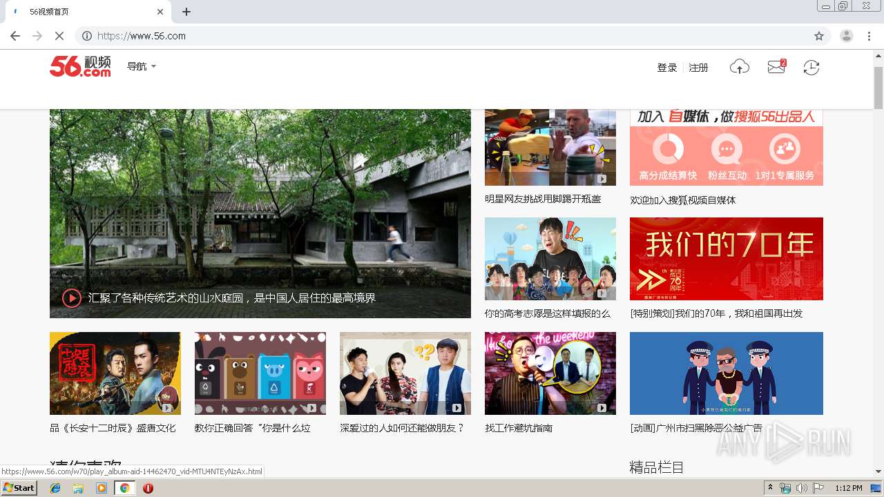Open 加入自媒体 promo banner
Image resolution: width=884 pixels, height=497 pixels.
tap(727, 147)
